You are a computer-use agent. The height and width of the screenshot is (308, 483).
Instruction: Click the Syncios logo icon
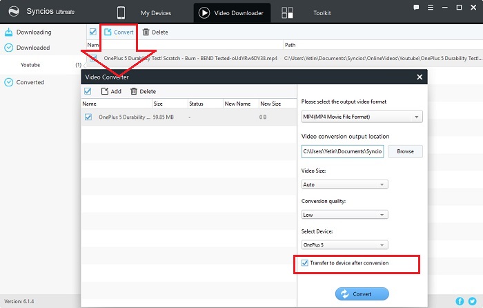(x=14, y=12)
